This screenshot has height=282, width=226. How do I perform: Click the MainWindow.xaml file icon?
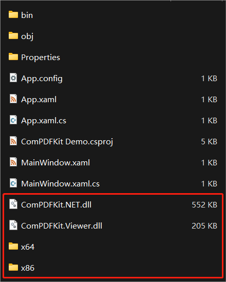13,162
